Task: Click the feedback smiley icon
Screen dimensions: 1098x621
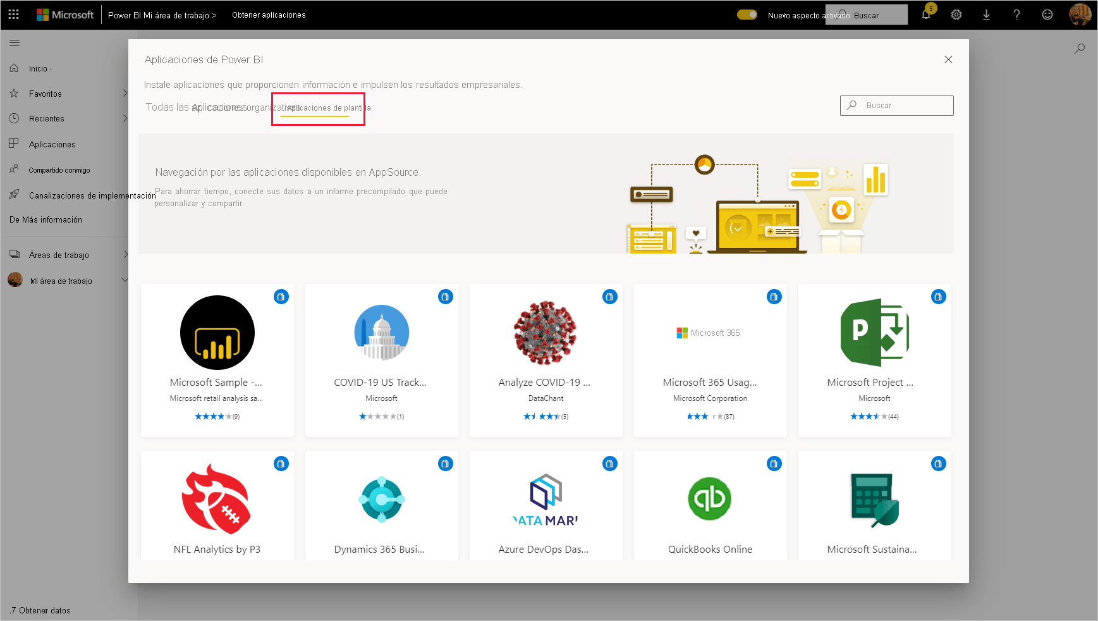Action: [x=1047, y=15]
